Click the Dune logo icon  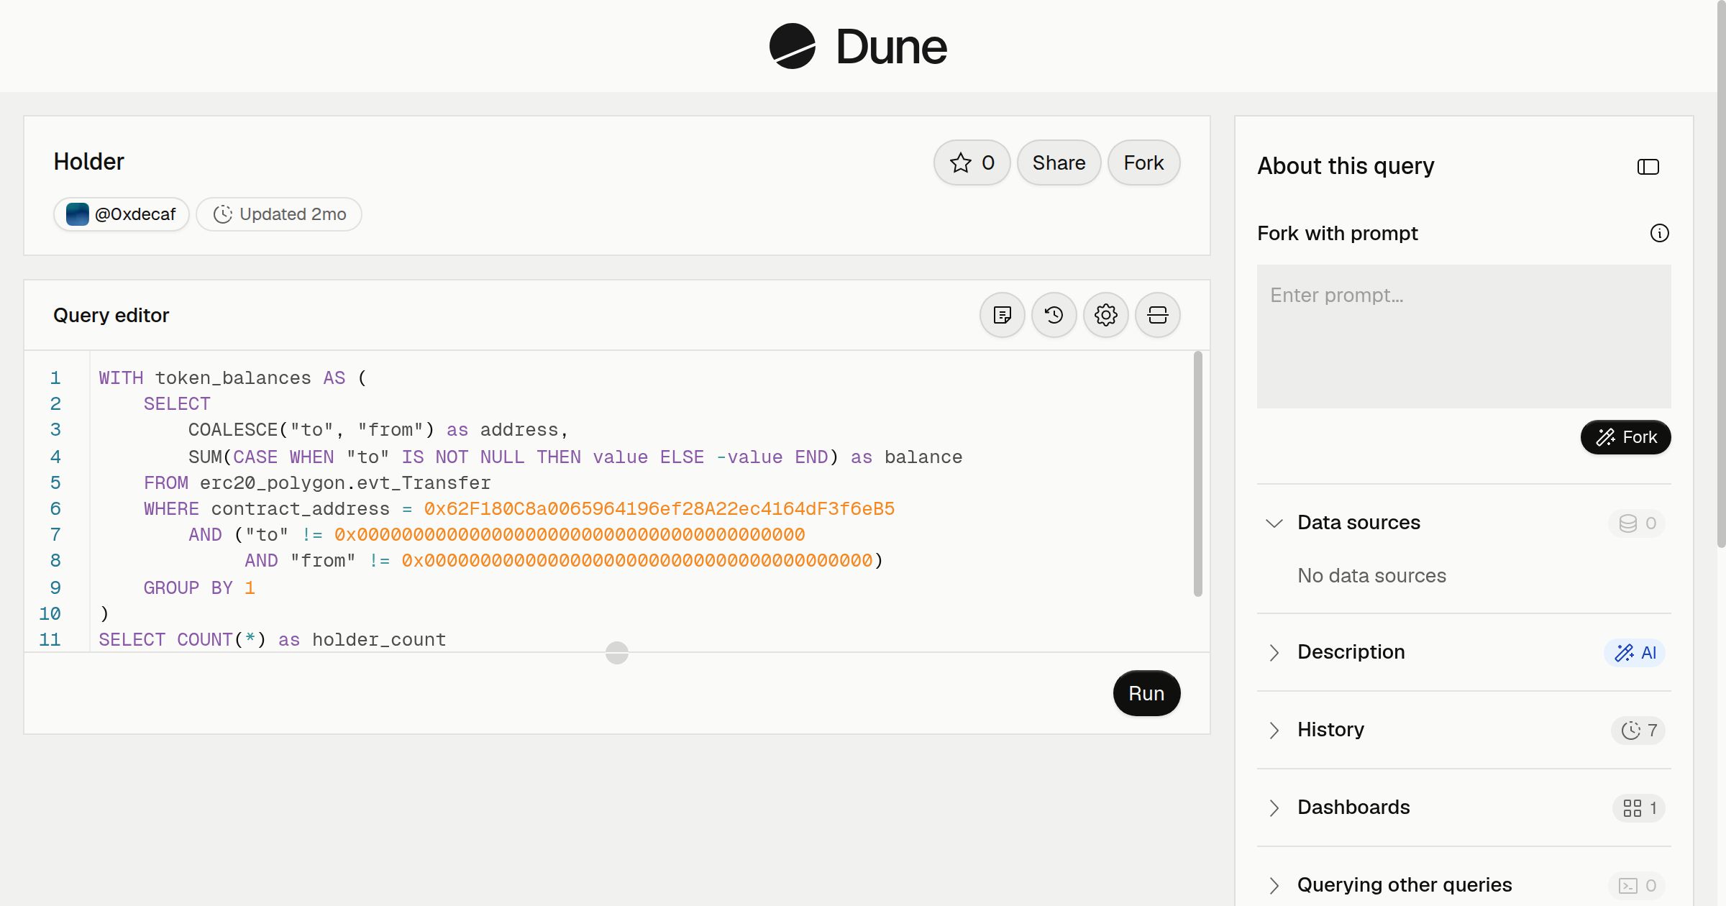click(793, 46)
